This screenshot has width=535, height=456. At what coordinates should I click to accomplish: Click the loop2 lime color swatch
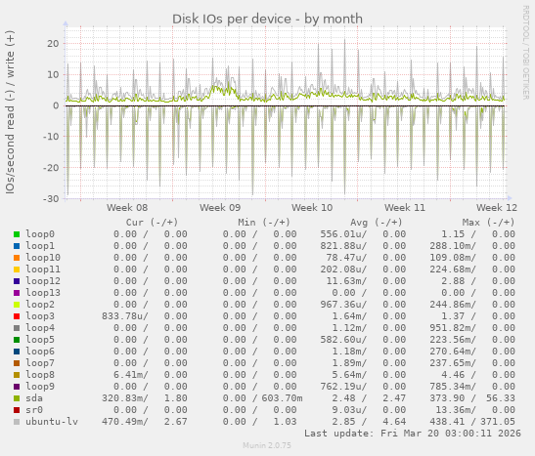(x=17, y=305)
